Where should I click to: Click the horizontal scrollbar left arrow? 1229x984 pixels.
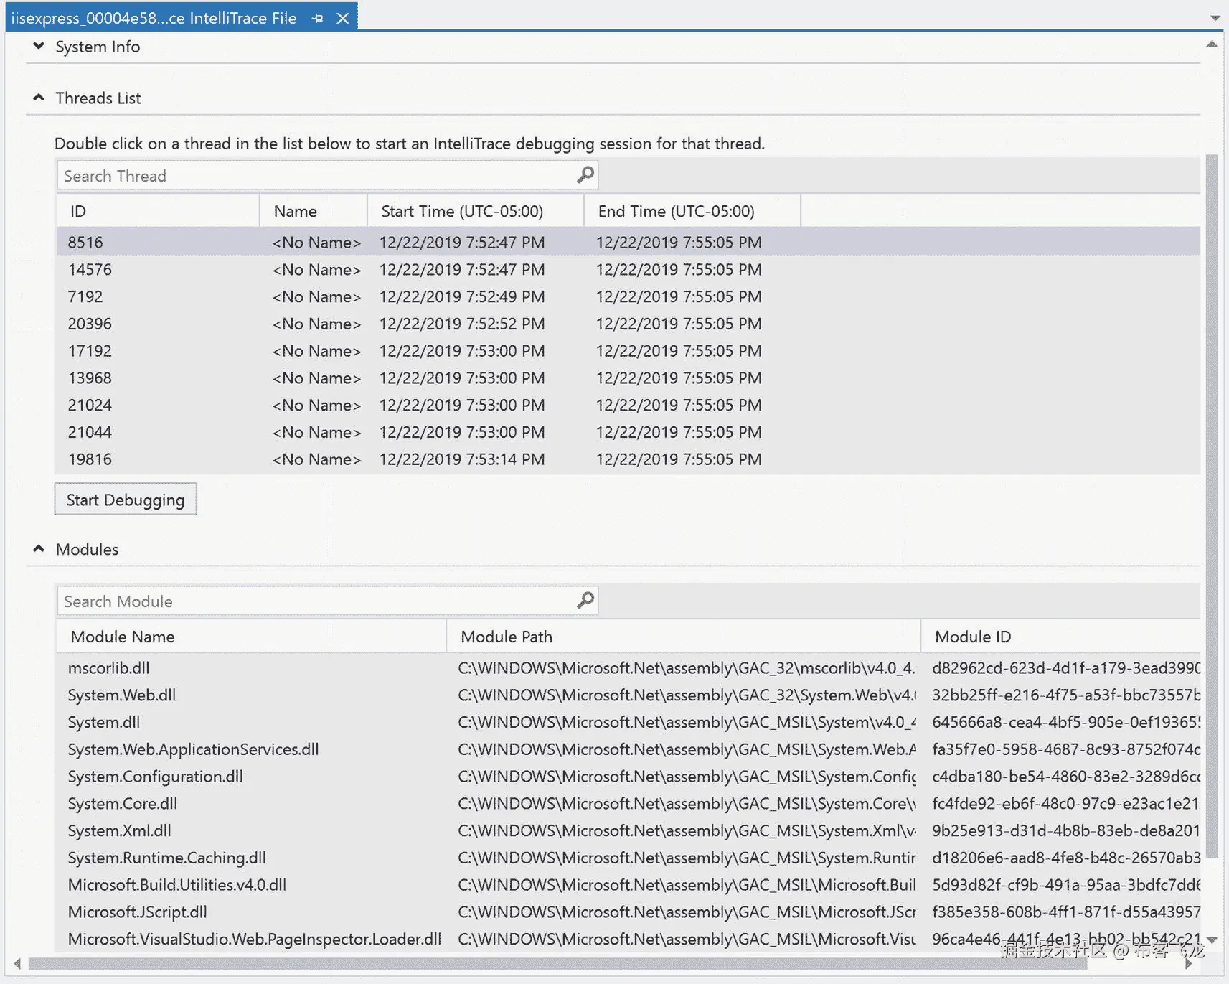point(17,964)
